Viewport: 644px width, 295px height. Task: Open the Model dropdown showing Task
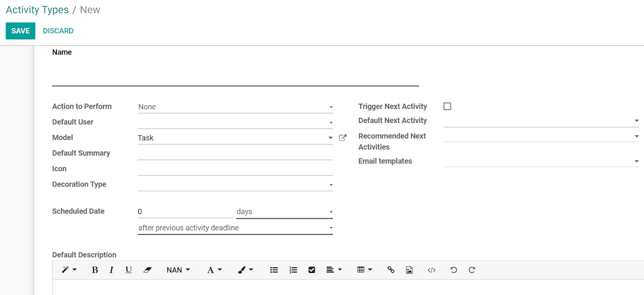point(235,138)
